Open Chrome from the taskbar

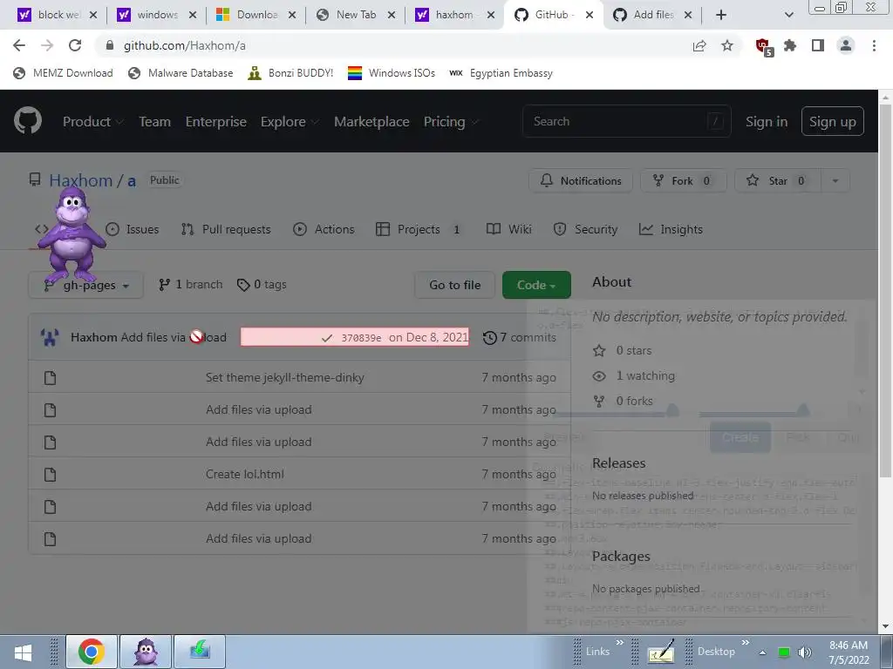point(91,652)
